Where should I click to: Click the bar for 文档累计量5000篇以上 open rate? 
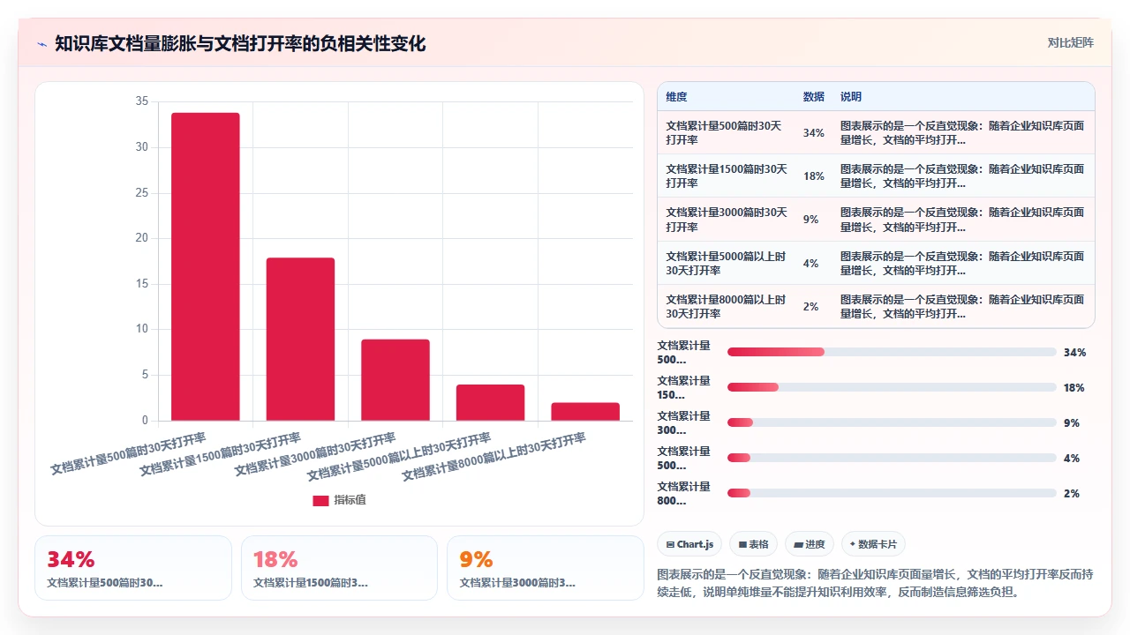pos(490,403)
